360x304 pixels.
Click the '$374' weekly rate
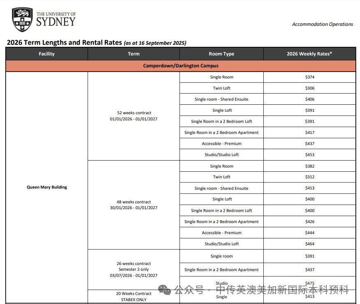point(310,77)
